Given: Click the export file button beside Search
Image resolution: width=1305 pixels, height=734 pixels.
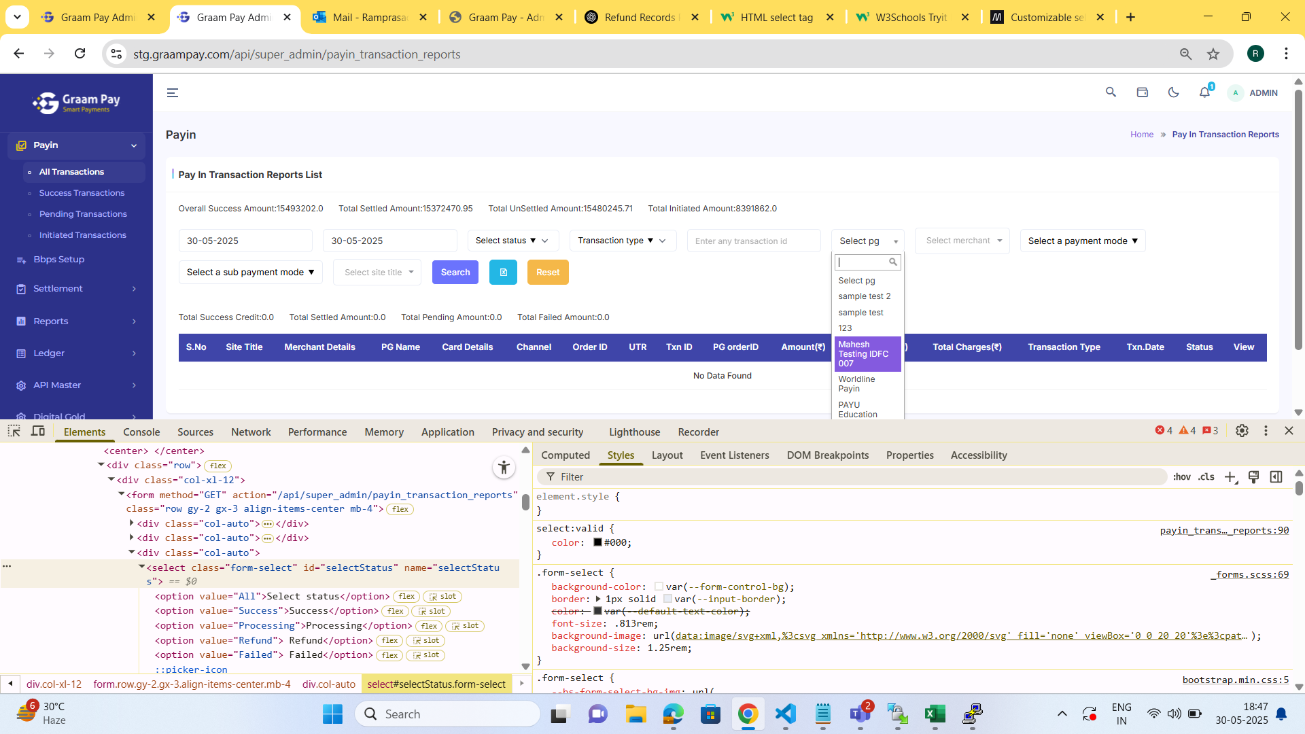Looking at the screenshot, I should (503, 273).
